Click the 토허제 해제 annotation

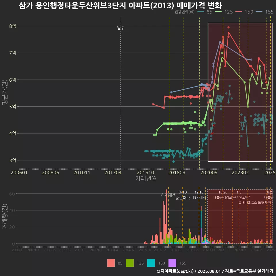[265, 202]
